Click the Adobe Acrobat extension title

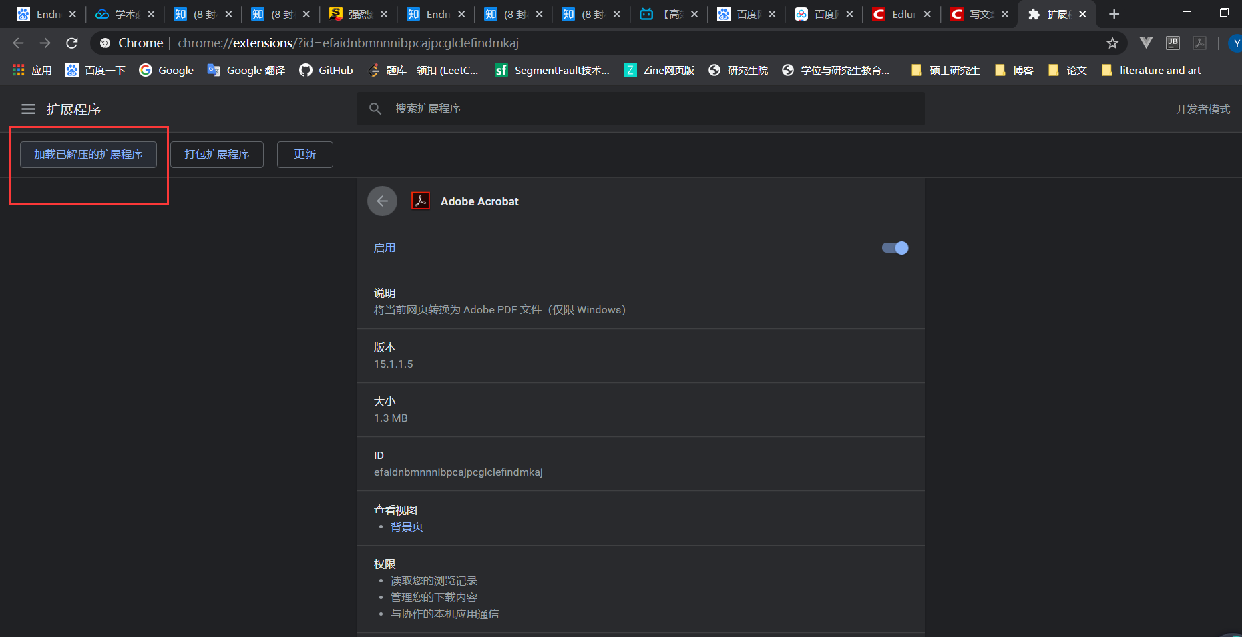(x=479, y=201)
